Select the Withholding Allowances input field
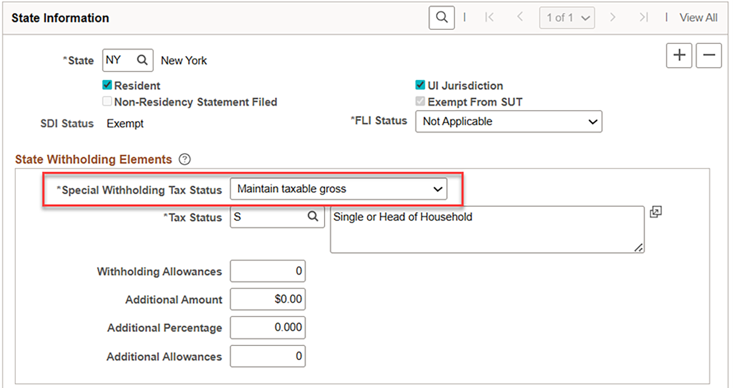The width and height of the screenshot is (733, 388). coord(267,271)
